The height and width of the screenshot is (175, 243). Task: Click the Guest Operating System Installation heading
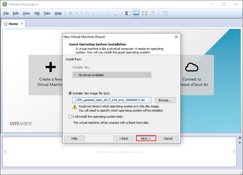[x=98, y=44]
